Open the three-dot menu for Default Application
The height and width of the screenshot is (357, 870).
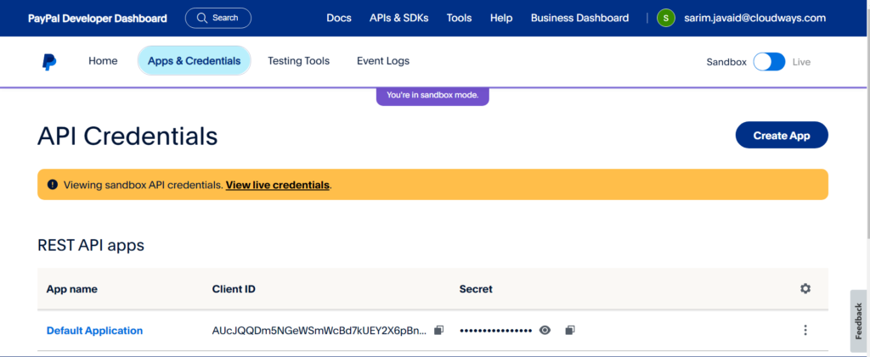click(x=805, y=330)
